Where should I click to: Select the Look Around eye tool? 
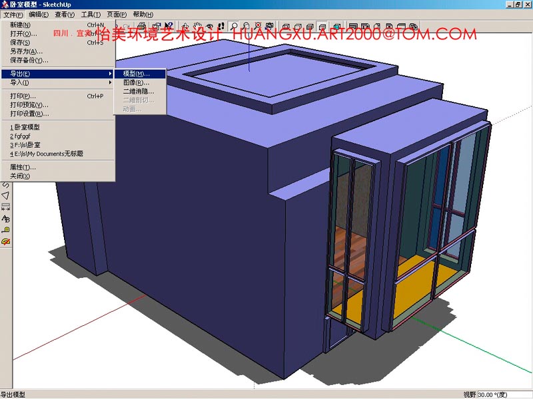tap(210, 26)
